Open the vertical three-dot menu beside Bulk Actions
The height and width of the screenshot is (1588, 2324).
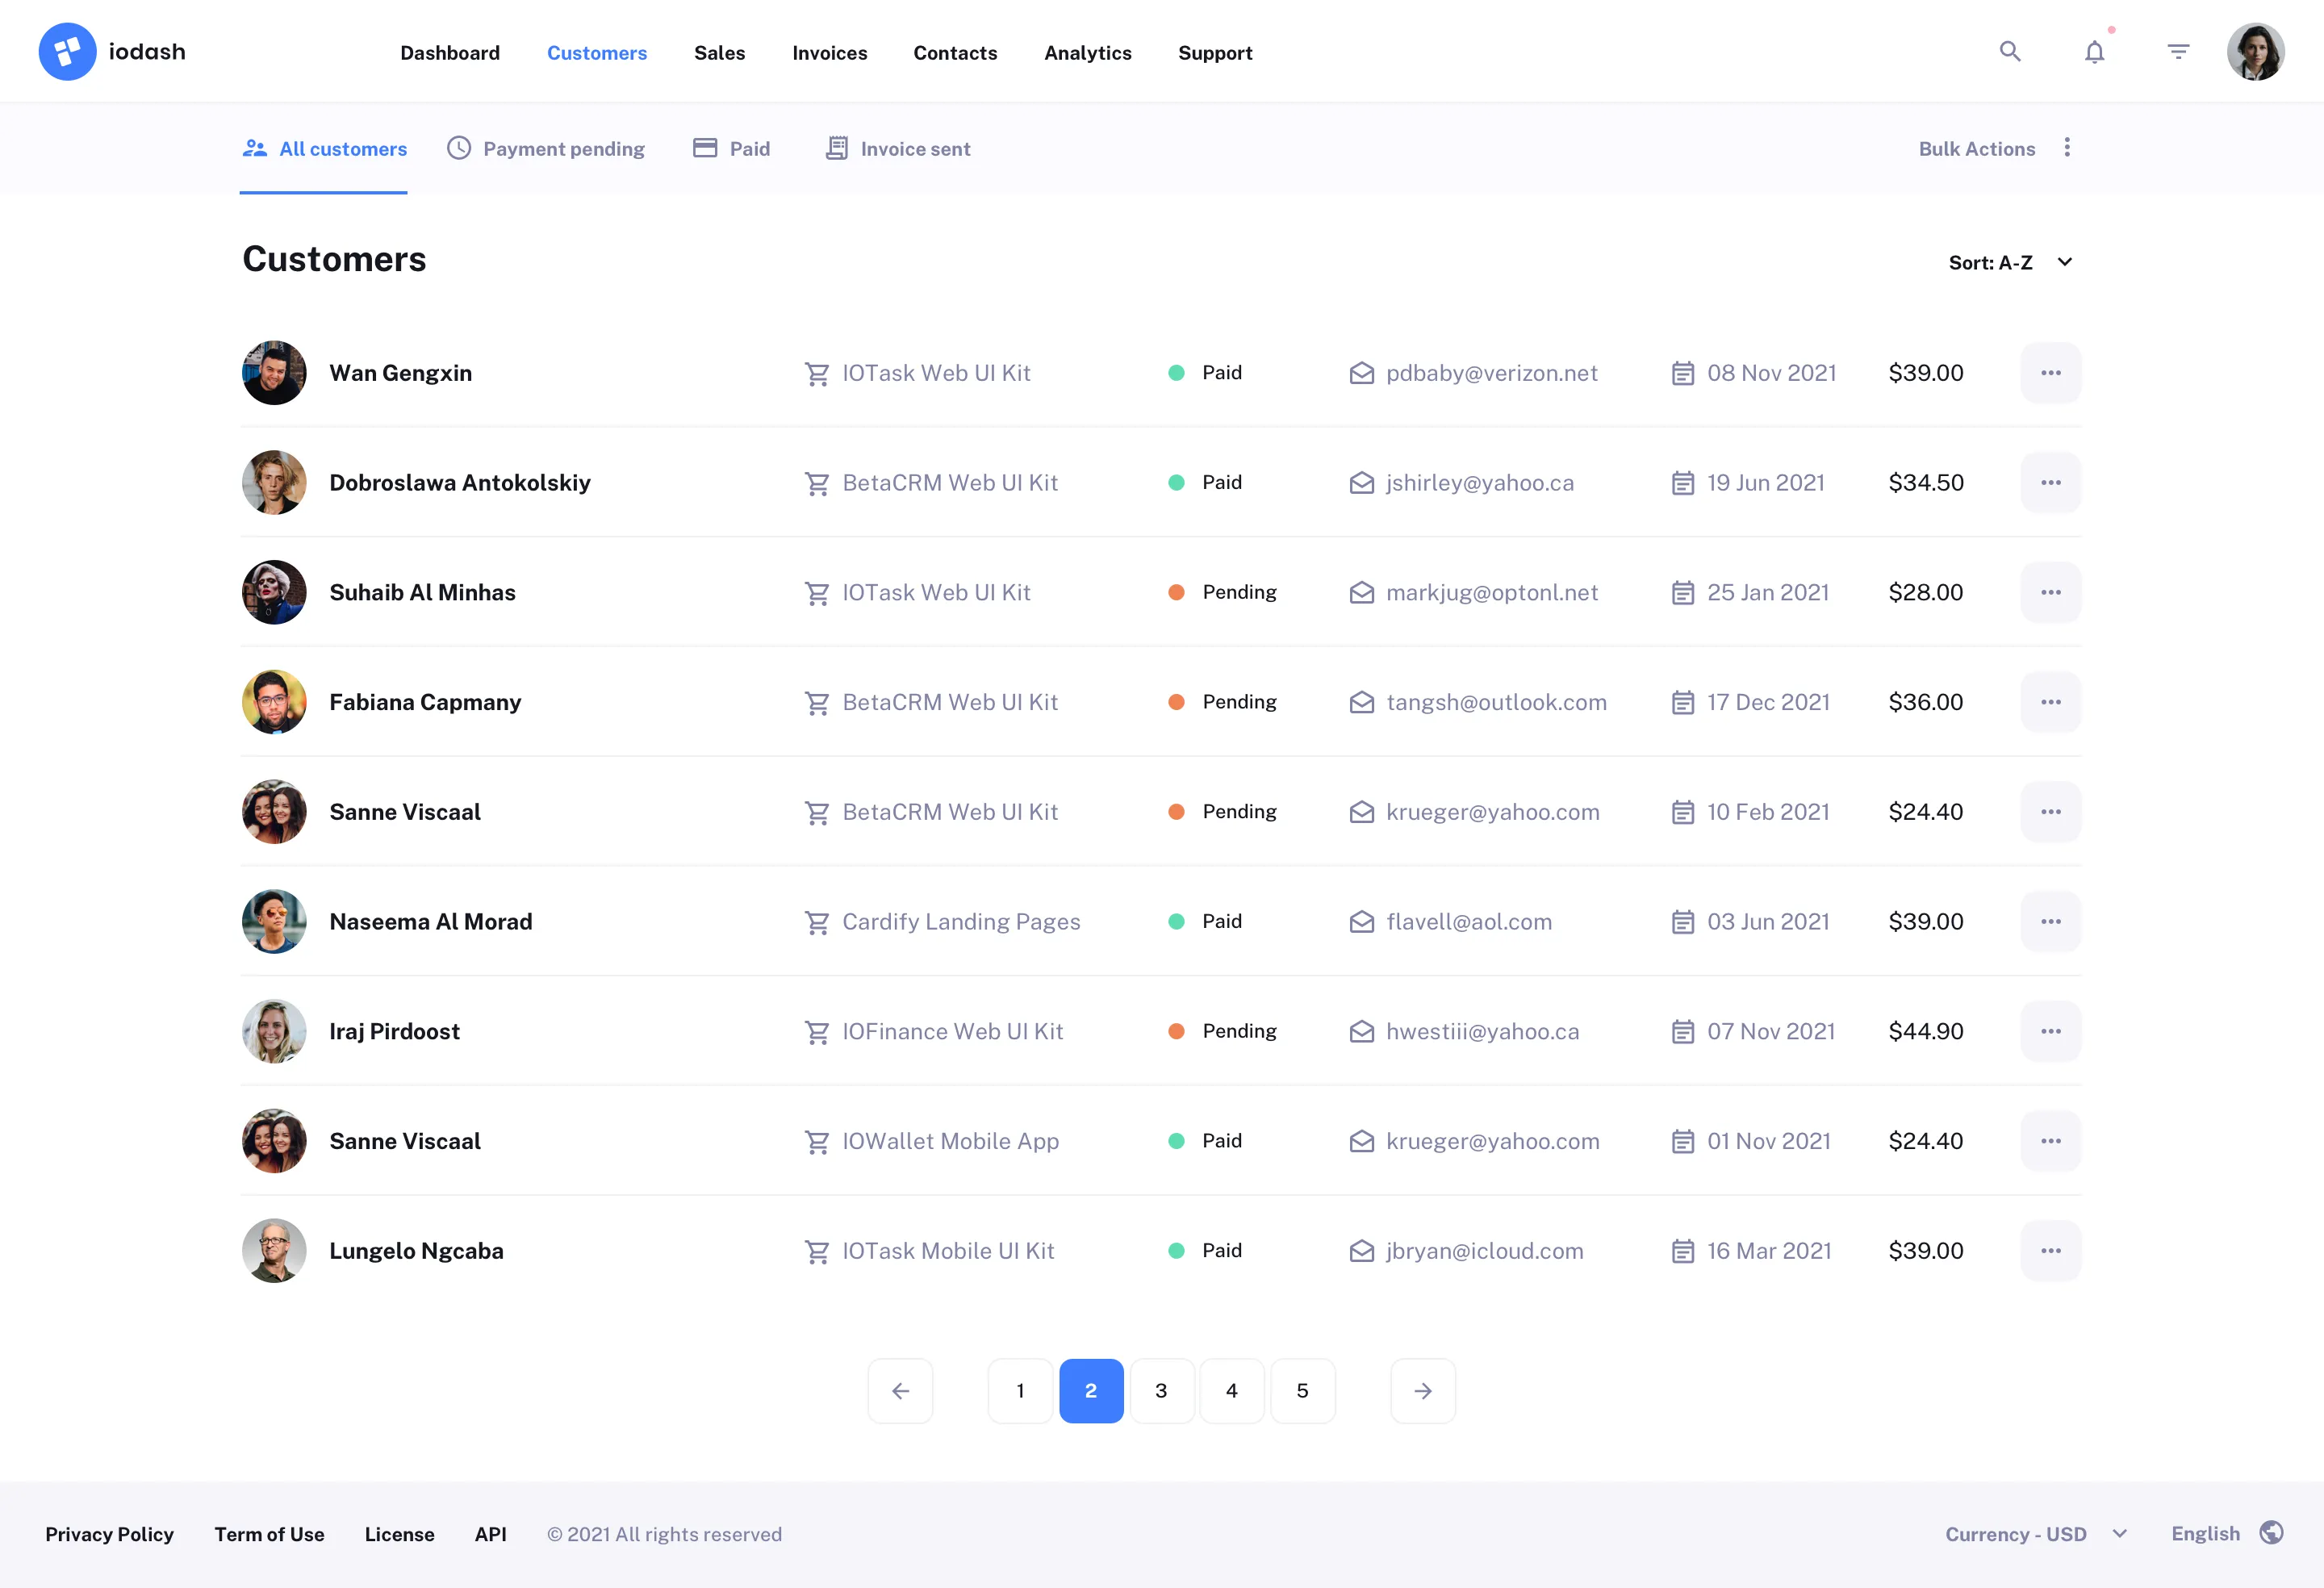click(2067, 147)
